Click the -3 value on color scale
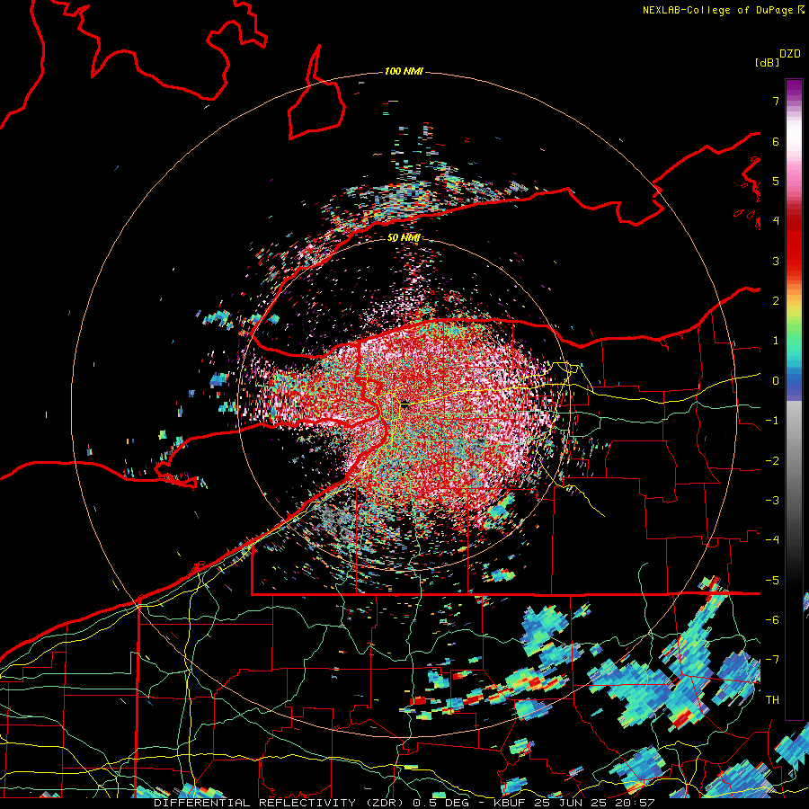This screenshot has height=809, width=809. coord(772,501)
